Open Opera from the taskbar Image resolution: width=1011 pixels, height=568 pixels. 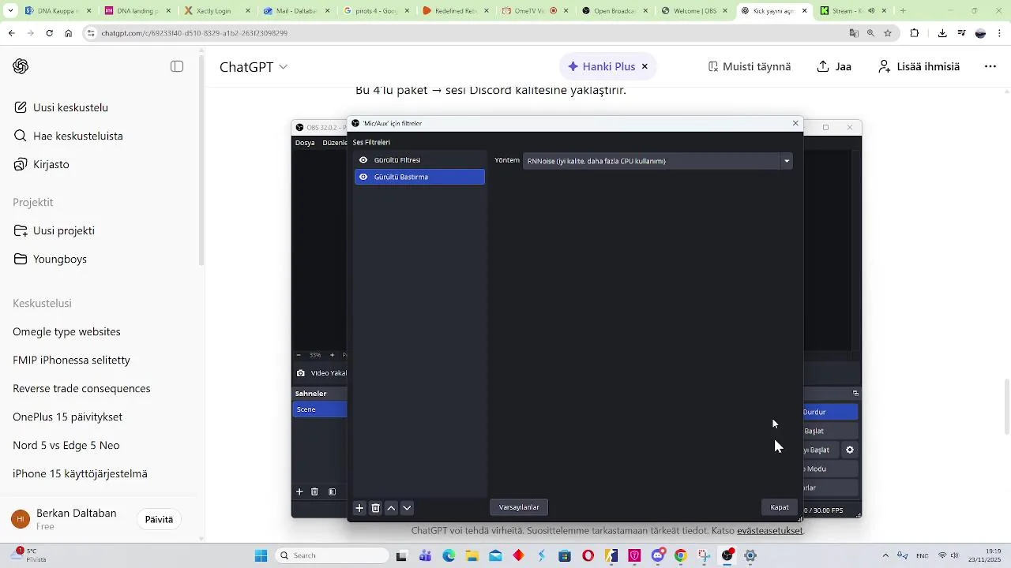coord(588,555)
